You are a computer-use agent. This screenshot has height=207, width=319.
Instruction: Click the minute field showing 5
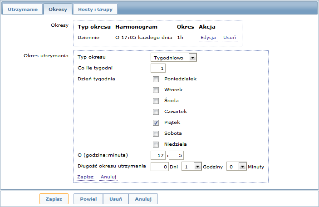pos(176,156)
